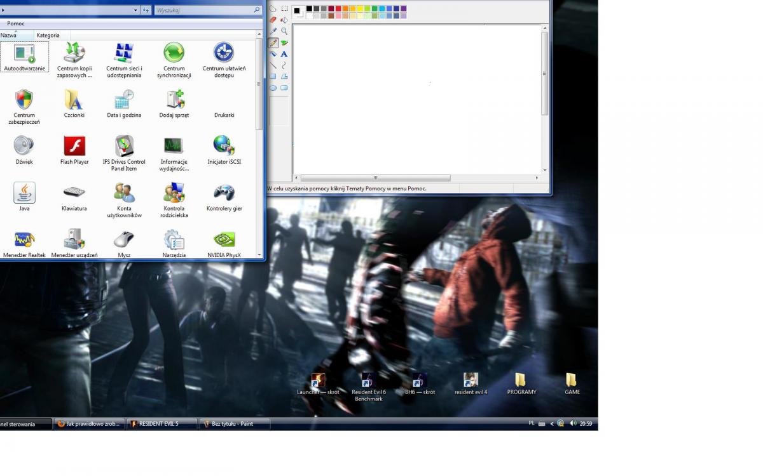Click Paint's vertical scrollbar thumb

(545, 73)
